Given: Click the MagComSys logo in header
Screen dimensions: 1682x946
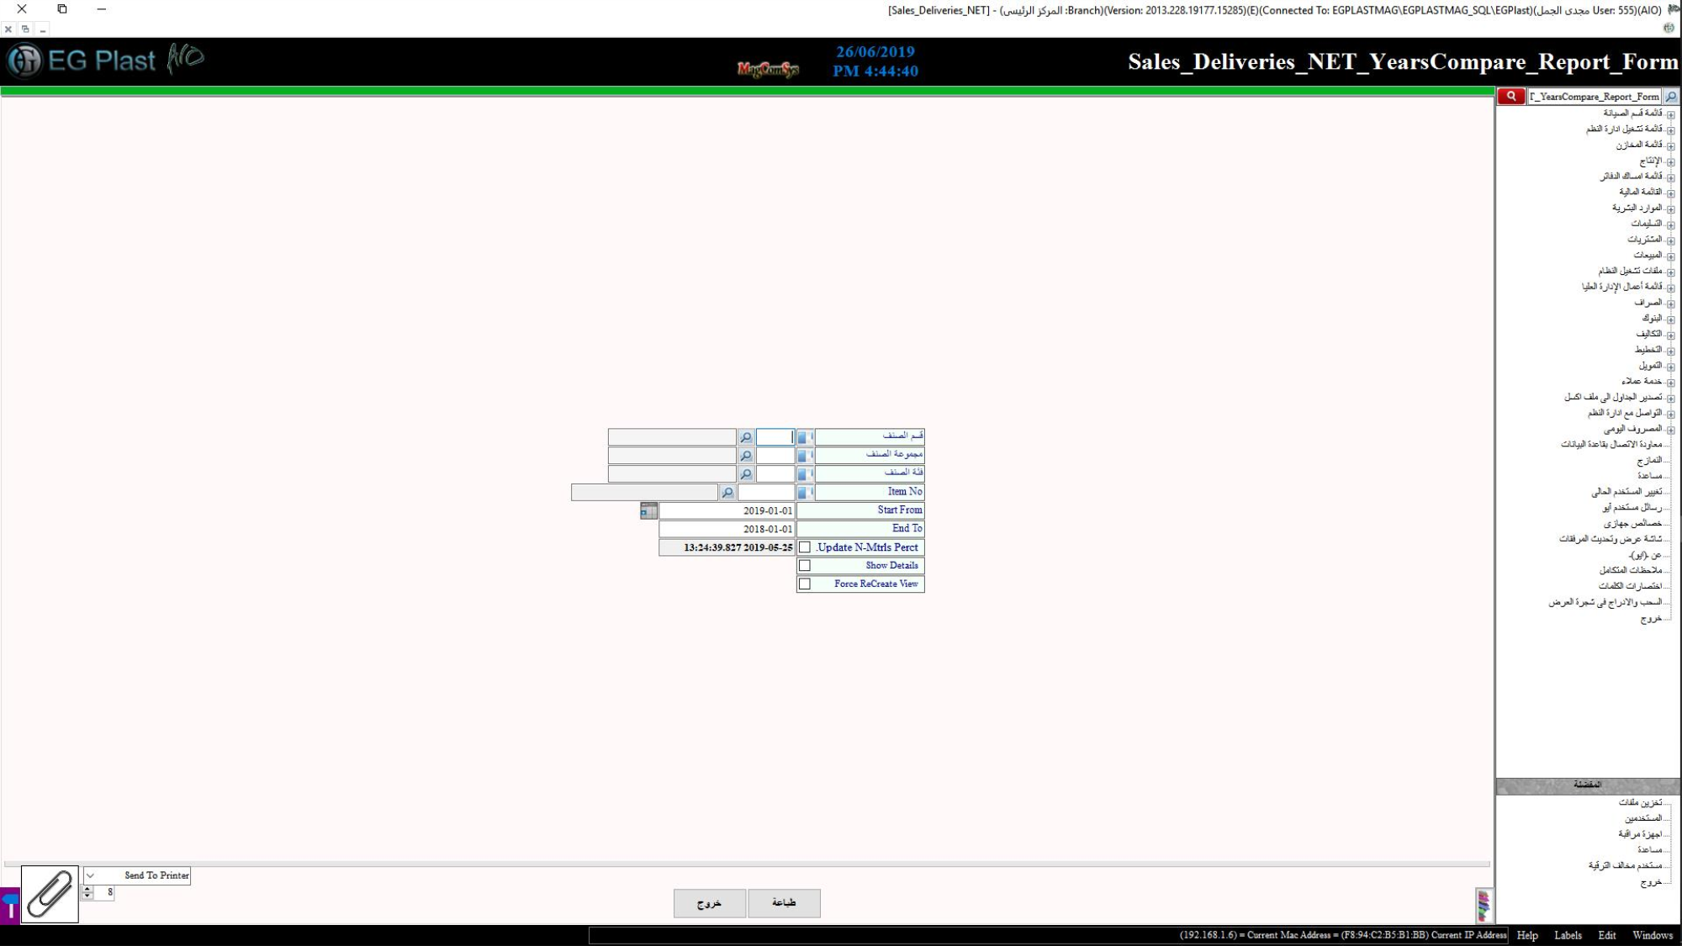Looking at the screenshot, I should (x=768, y=69).
